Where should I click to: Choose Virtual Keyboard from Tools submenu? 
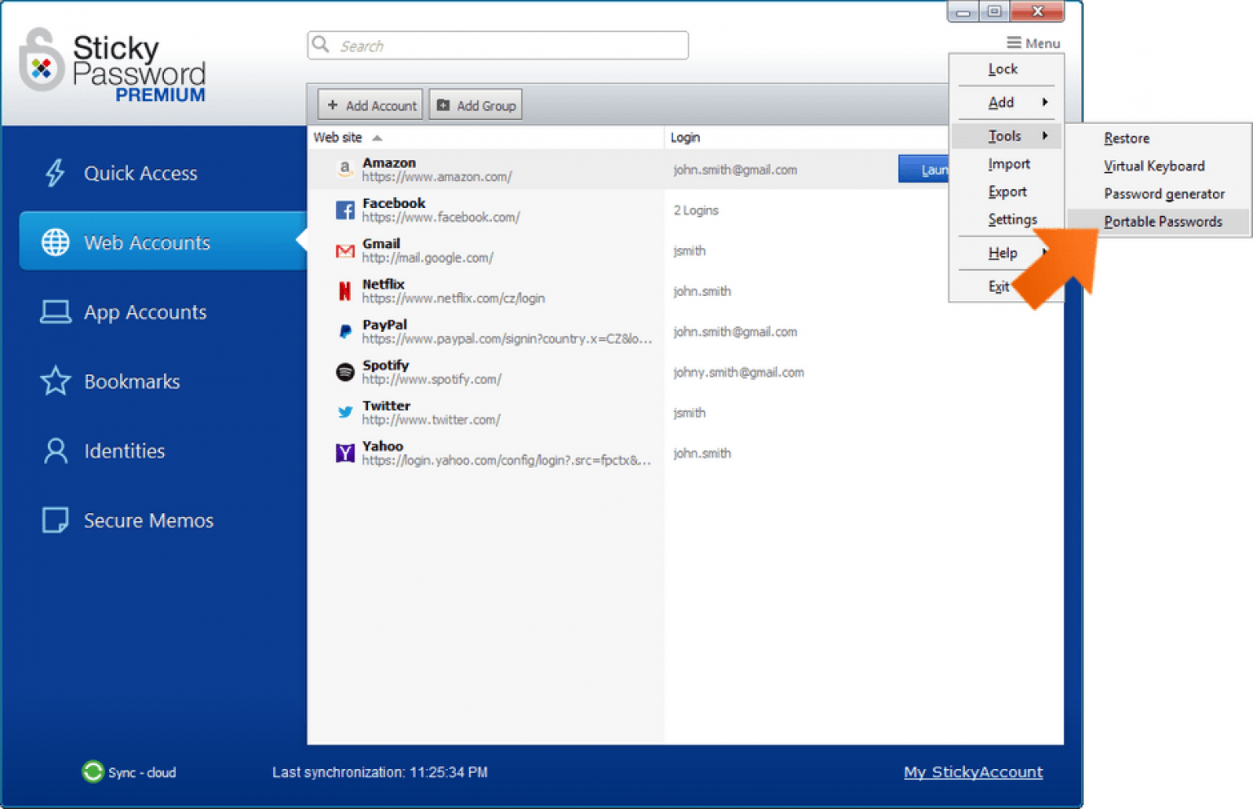coord(1153,166)
